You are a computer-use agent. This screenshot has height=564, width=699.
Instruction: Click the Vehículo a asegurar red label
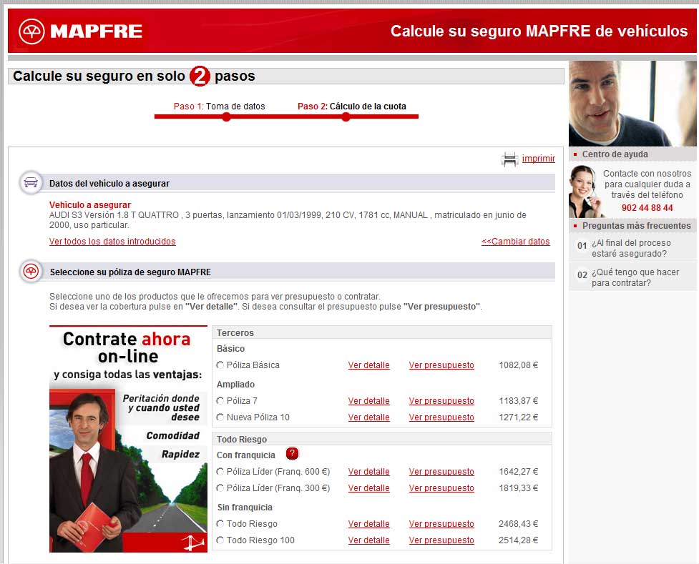90,205
